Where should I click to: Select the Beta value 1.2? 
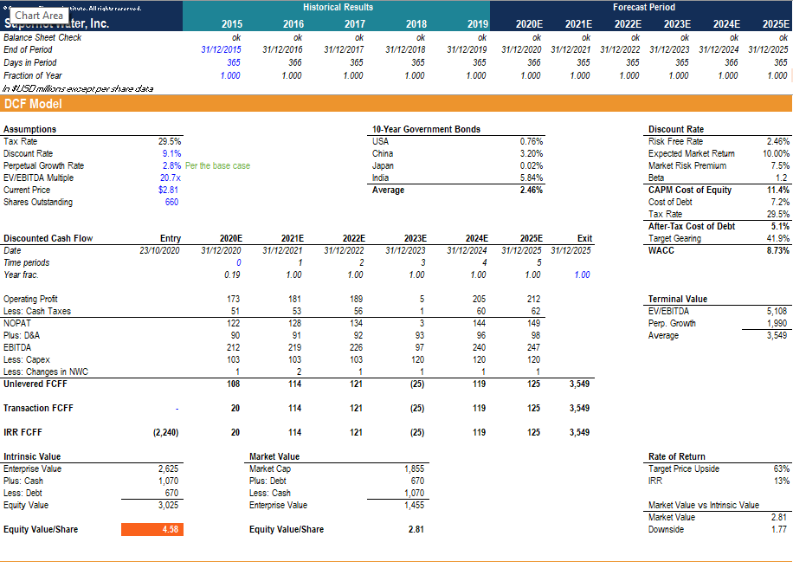[x=782, y=178]
